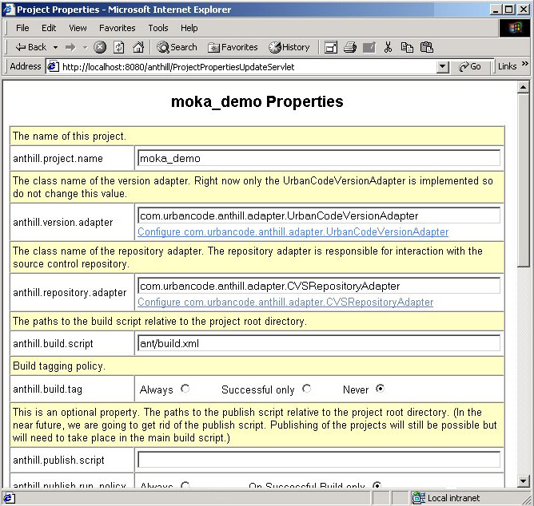Open the Edit menu
Image resolution: width=534 pixels, height=506 pixels.
pos(49,28)
